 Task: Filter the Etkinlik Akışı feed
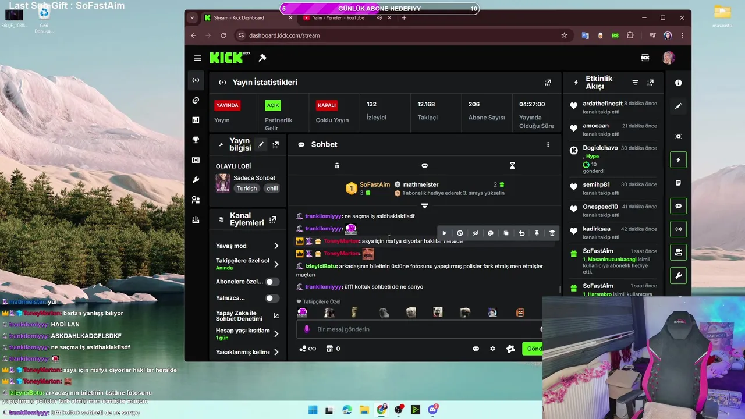(636, 83)
